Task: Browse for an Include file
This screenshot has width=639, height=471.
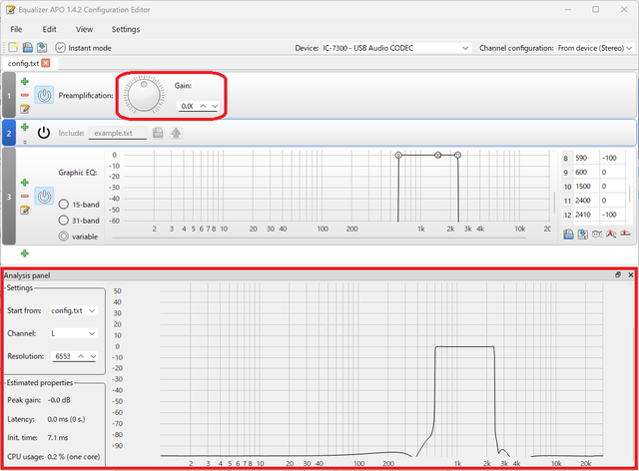Action: 158,133
